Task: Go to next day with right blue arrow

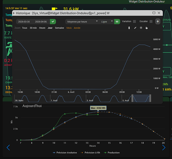Action: click(164, 148)
